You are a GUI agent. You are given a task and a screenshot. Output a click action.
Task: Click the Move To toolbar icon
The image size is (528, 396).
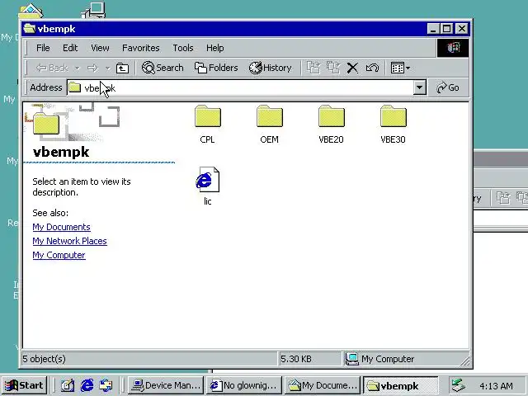tap(313, 68)
